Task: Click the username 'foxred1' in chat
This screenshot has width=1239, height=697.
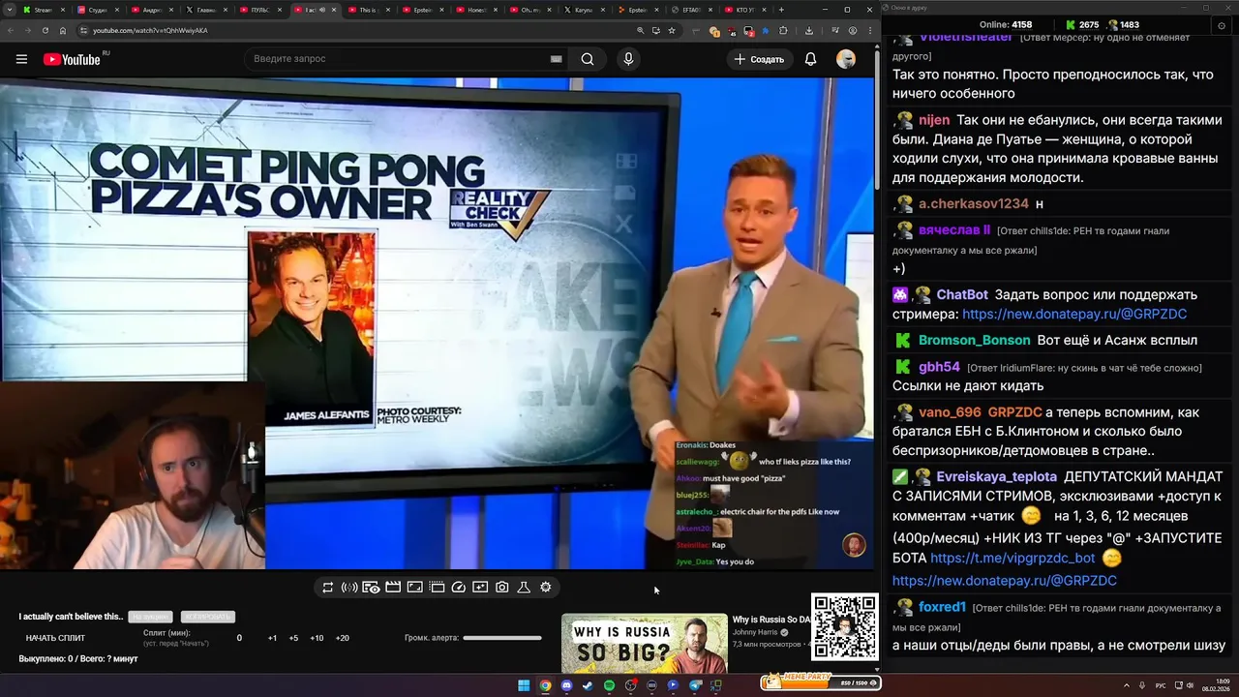Action: click(943, 608)
